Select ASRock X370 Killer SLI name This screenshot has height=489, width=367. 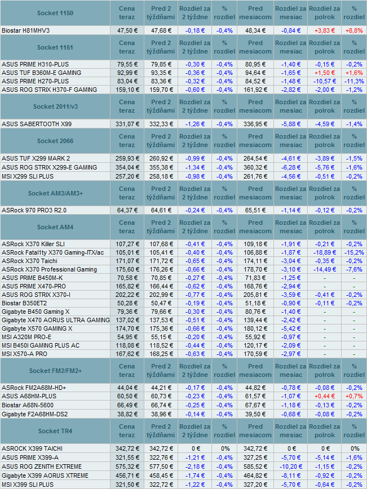point(33,244)
